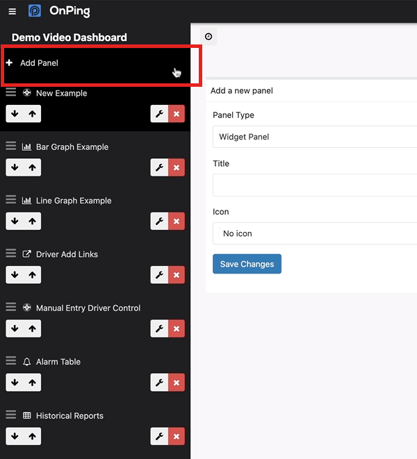Move Bar Graph Example panel up
Viewport: 417px width, 459px height.
32,167
